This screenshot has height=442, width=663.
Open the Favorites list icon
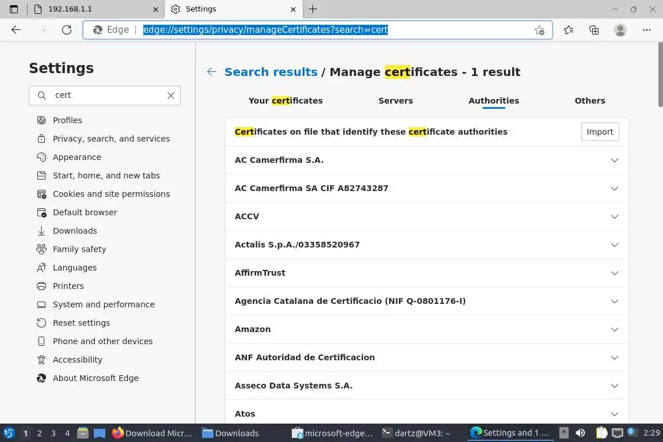click(x=569, y=29)
